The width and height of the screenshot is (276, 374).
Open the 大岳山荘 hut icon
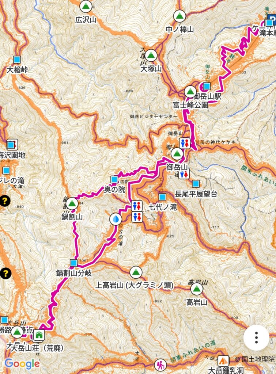click(39, 335)
